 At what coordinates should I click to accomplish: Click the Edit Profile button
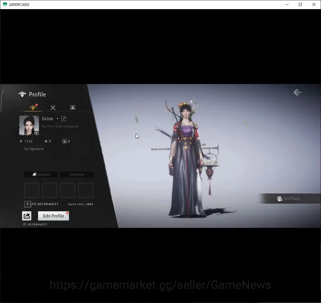pyautogui.click(x=53, y=216)
